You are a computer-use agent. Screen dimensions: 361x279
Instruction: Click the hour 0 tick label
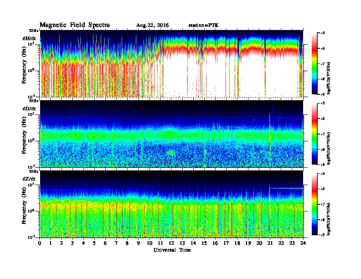[x=40, y=243]
